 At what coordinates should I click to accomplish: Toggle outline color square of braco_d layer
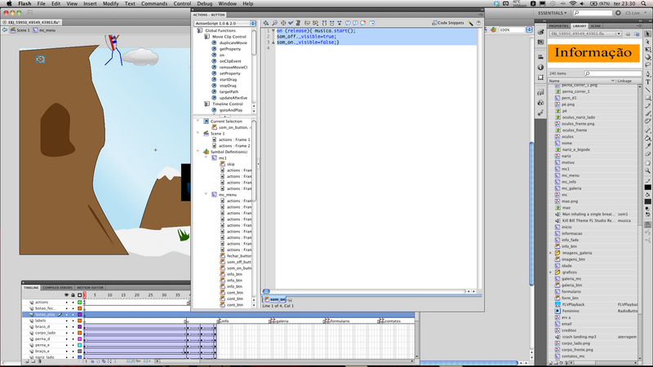click(x=80, y=326)
